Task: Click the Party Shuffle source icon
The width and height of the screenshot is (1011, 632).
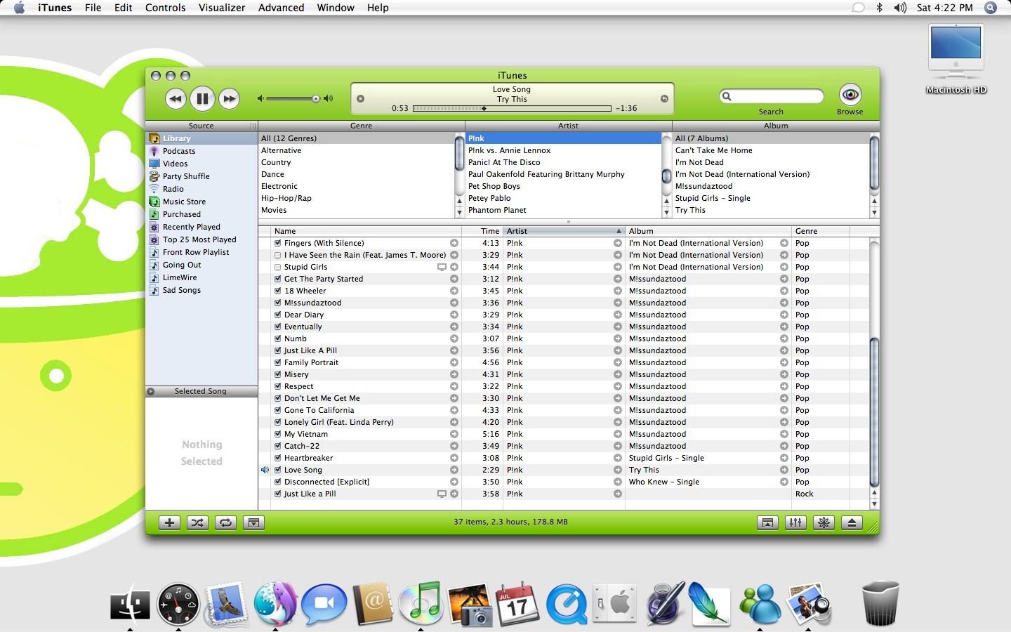Action: pyautogui.click(x=154, y=176)
